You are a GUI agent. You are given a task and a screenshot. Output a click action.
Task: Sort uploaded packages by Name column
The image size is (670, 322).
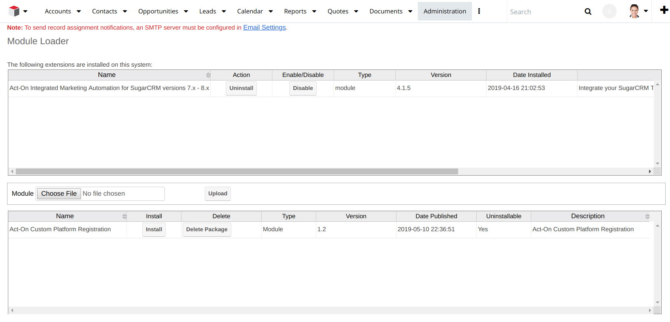[124, 216]
